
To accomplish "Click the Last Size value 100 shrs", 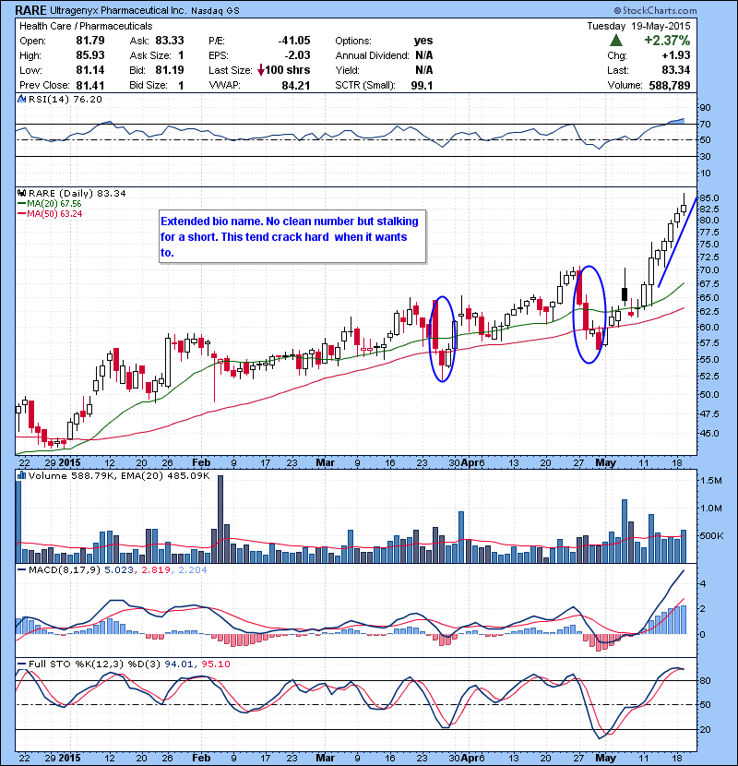I will [288, 70].
